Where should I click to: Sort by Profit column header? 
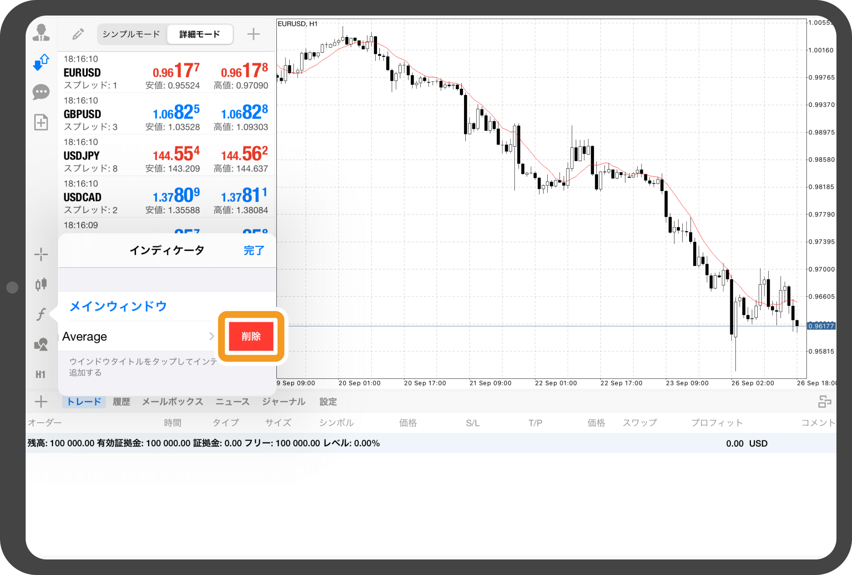point(717,423)
